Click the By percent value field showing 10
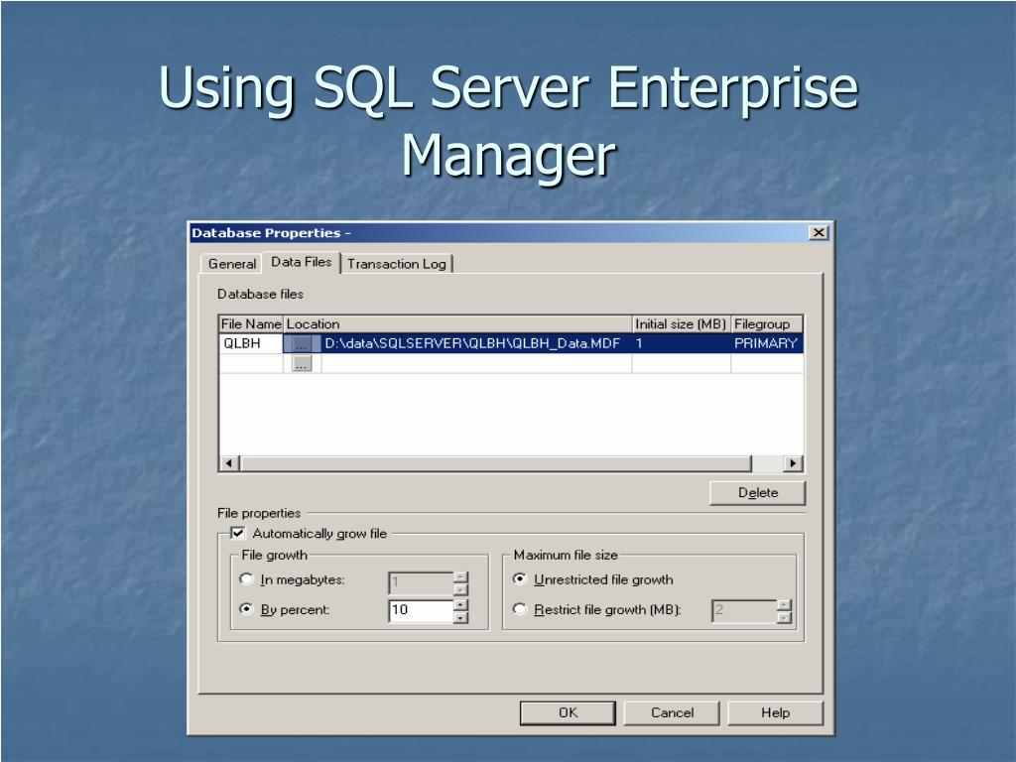The width and height of the screenshot is (1016, 762). [421, 610]
